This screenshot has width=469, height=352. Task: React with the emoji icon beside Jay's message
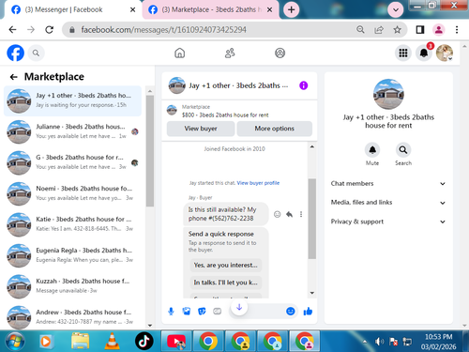pyautogui.click(x=277, y=214)
